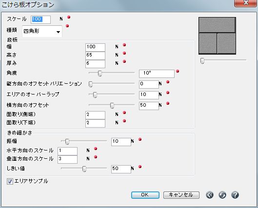The width and height of the screenshot is (258, 208).
Task: Click the red dot beside 幅 value
Action: click(x=124, y=45)
